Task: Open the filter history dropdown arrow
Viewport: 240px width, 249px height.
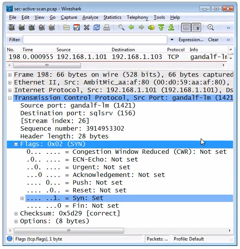Action: pyautogui.click(x=172, y=40)
